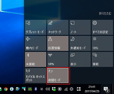
Task: Click the Dropbox tray icon
Action: pyautogui.click(x=54, y=89)
